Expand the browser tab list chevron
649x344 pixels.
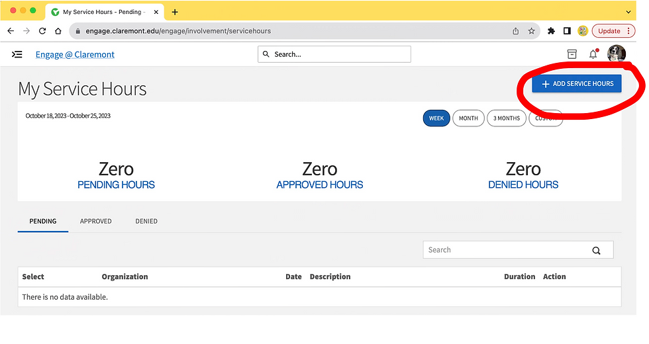pyautogui.click(x=628, y=12)
